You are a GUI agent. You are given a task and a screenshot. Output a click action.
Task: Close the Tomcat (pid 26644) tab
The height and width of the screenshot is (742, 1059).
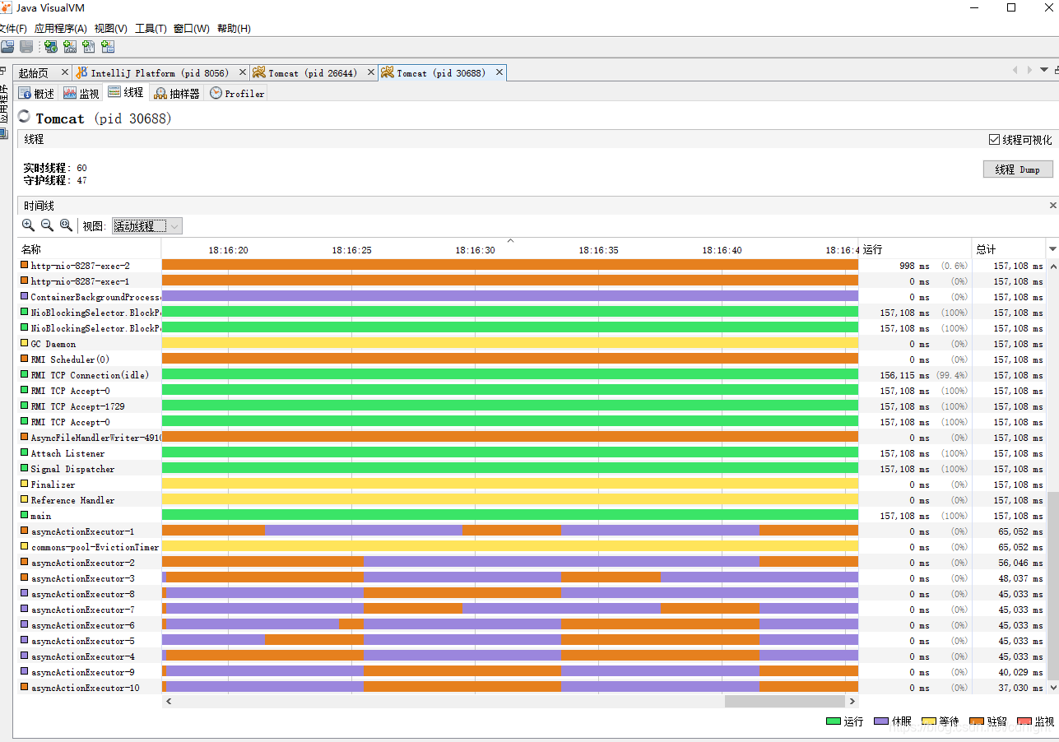pyautogui.click(x=371, y=72)
